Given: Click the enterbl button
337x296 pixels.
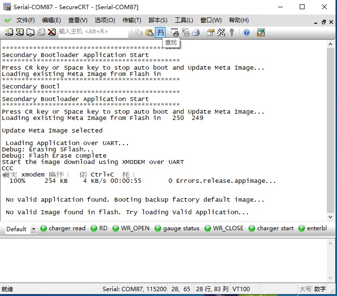Looking at the screenshot, I should tap(313, 228).
